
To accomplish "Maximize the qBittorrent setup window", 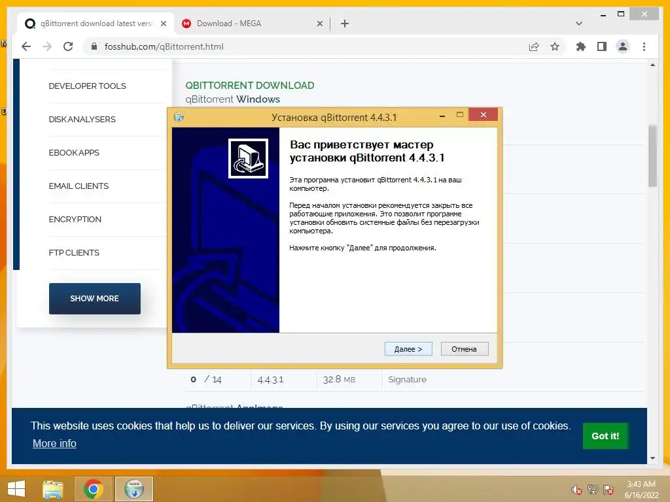I will [460, 115].
